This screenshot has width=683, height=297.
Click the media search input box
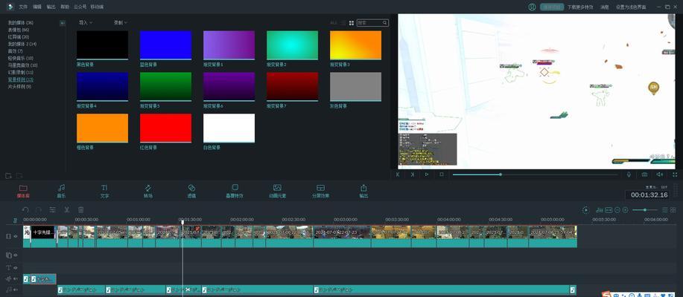[372, 23]
